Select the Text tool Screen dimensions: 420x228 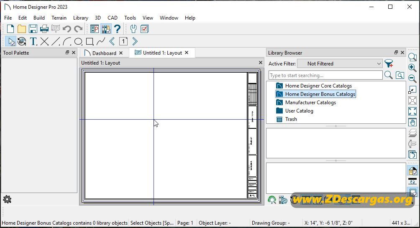coord(33,41)
